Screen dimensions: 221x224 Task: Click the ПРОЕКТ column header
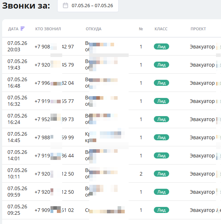198,29
